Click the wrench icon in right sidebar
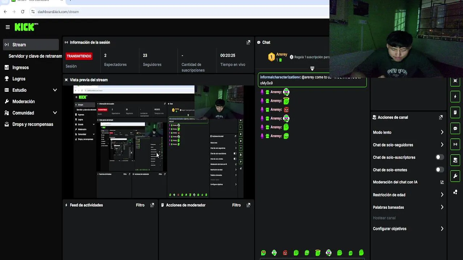463x260 pixels. point(455,176)
